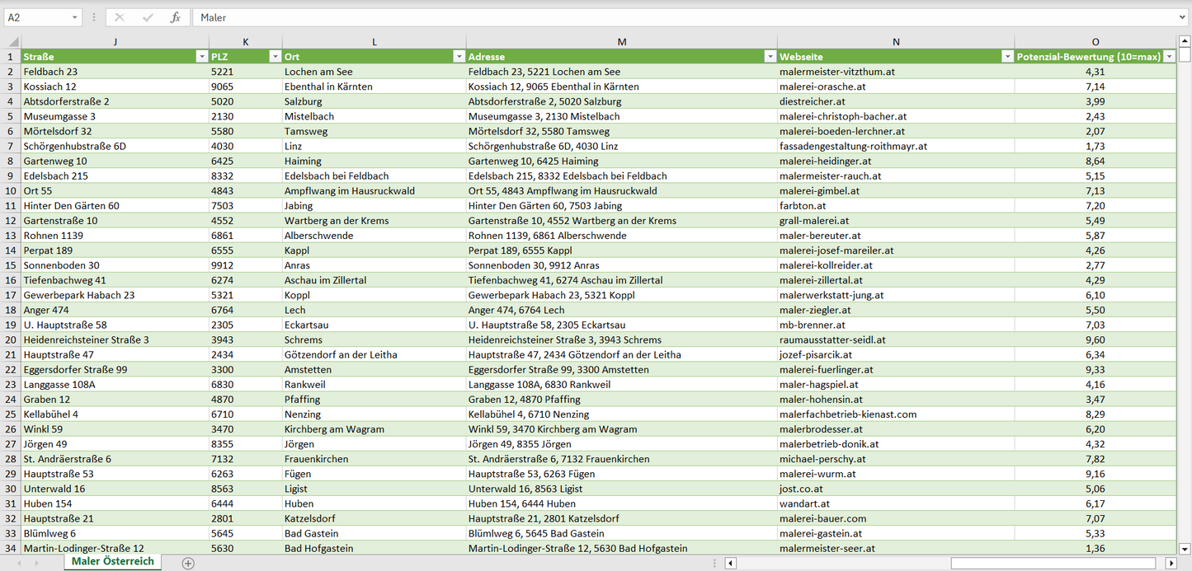Open the Straße column filter dropdown
1192x571 pixels.
[201, 57]
